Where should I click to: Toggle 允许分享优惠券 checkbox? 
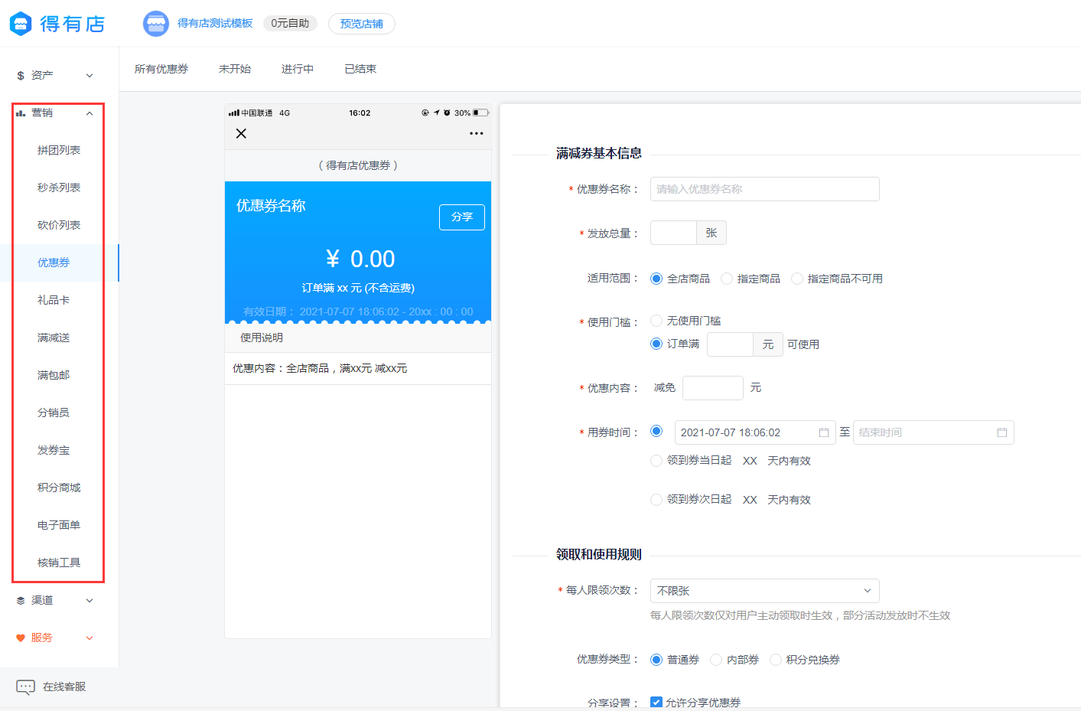tap(656, 702)
